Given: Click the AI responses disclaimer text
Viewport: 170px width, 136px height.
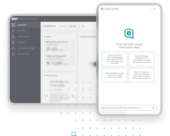Looking at the screenshot, I should 113,112.
